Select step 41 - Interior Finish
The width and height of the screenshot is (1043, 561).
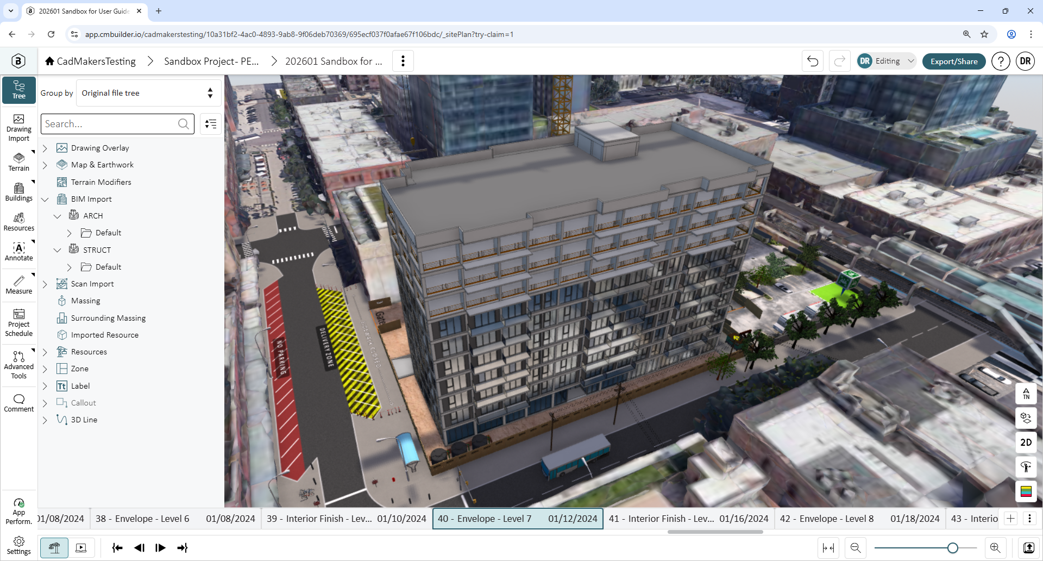(689, 519)
